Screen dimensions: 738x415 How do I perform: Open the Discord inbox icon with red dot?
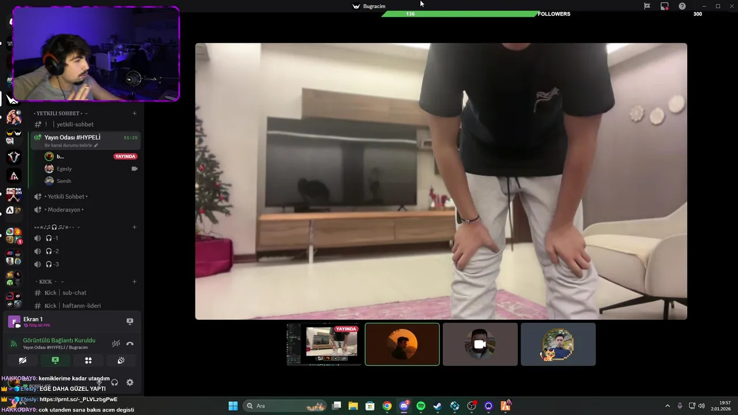(664, 6)
